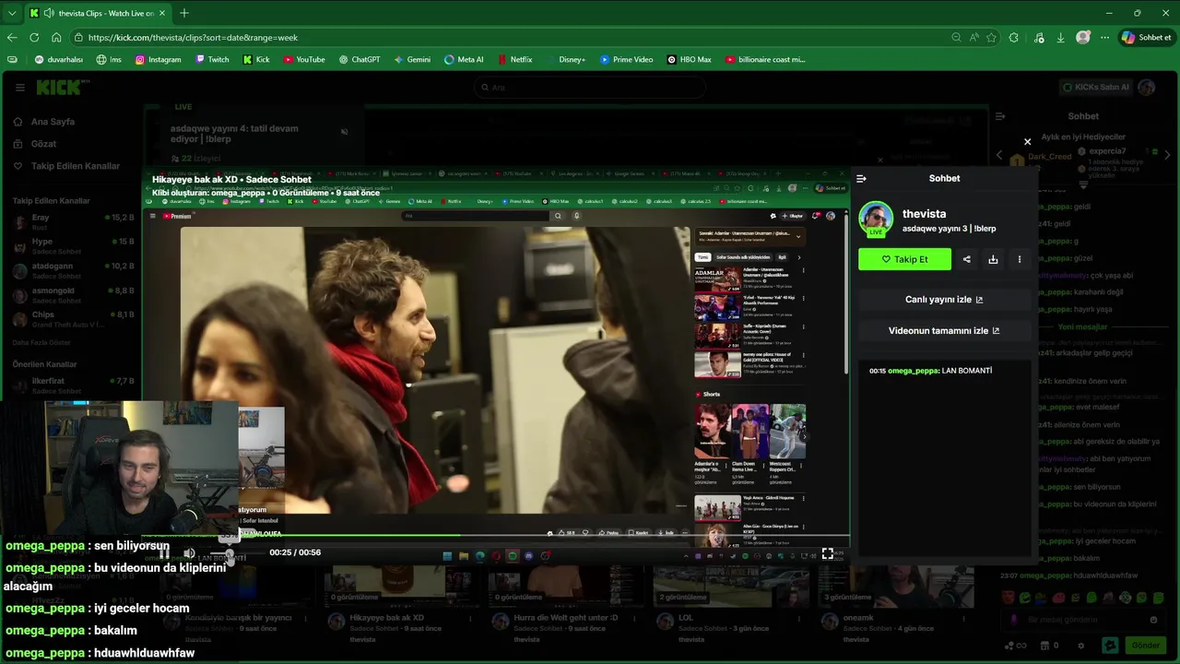Open the media control icon in toolbar
Viewport: 1180px width, 664px height.
point(1039,38)
